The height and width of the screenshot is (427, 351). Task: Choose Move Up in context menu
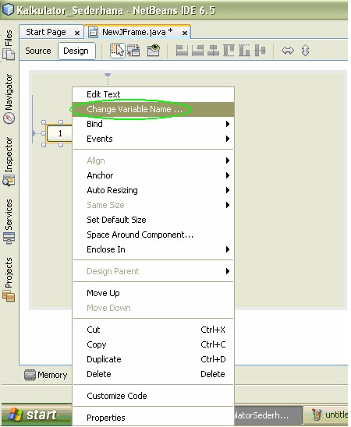click(x=153, y=293)
